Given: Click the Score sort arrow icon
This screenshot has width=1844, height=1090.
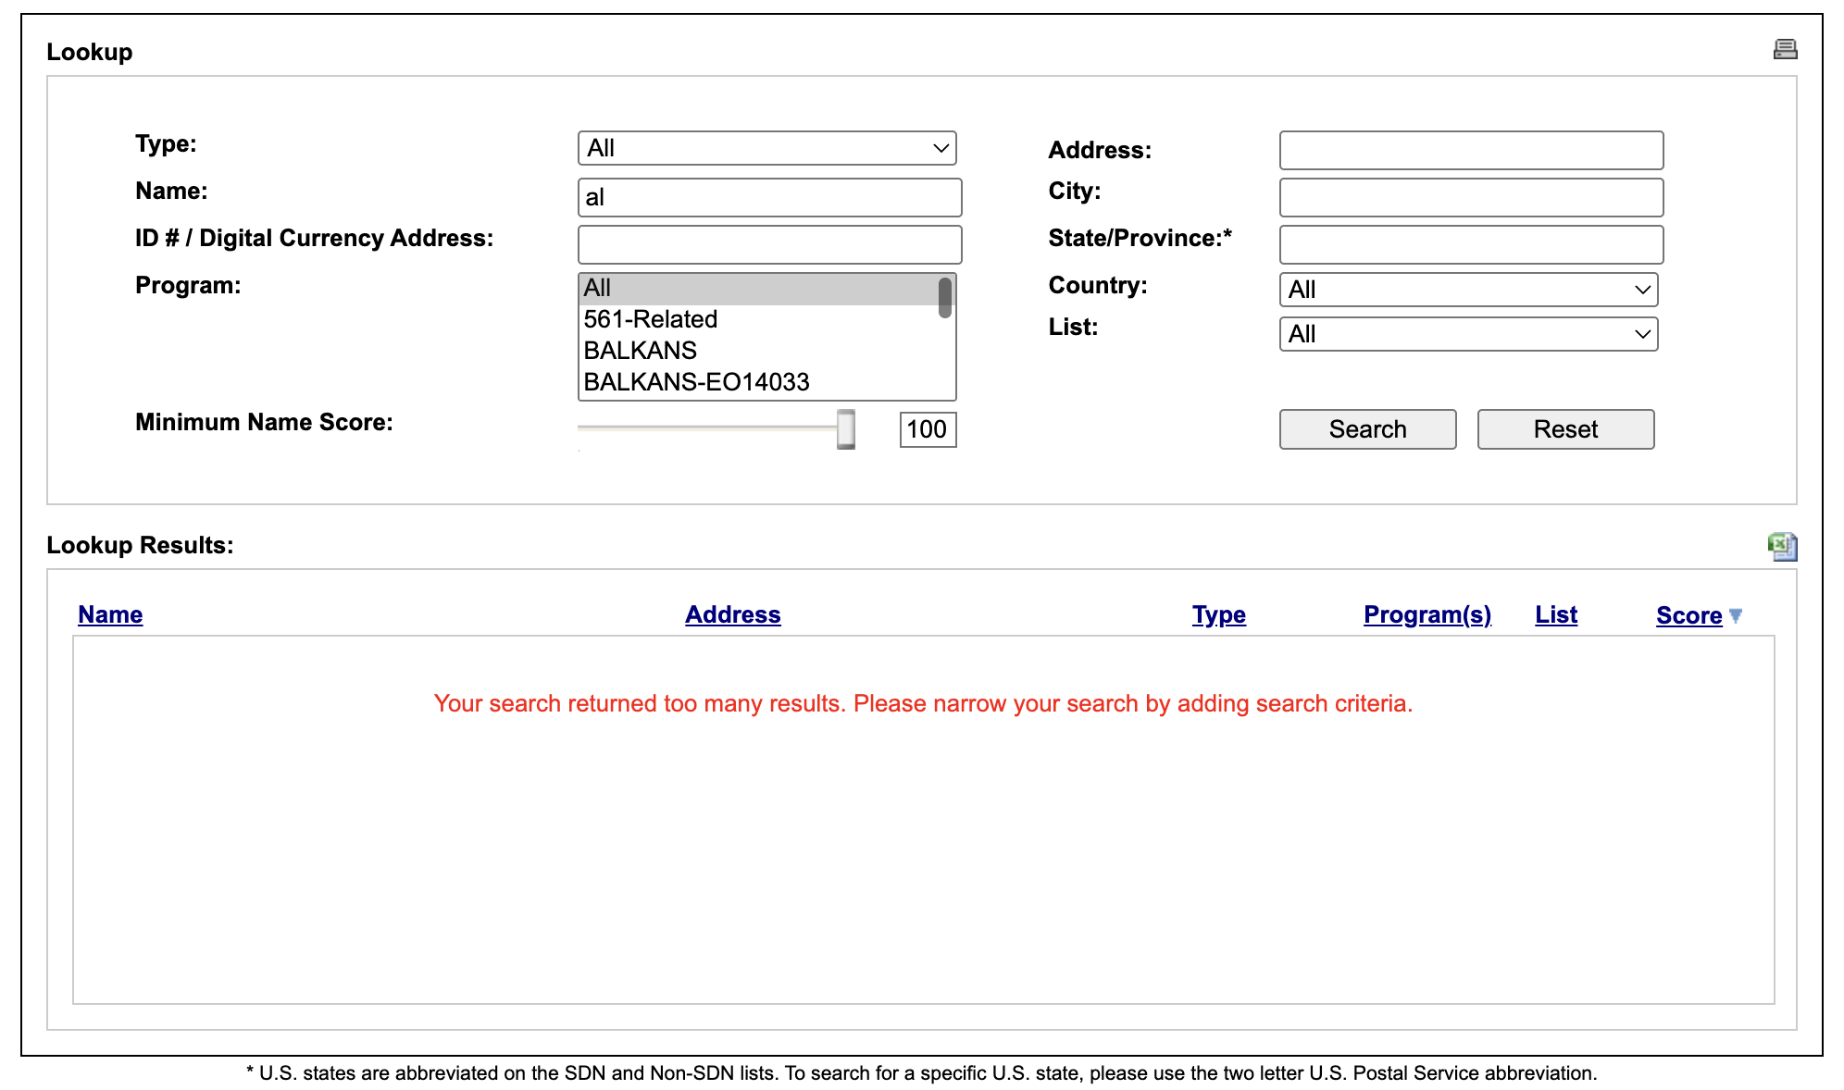Looking at the screenshot, I should coord(1736,615).
